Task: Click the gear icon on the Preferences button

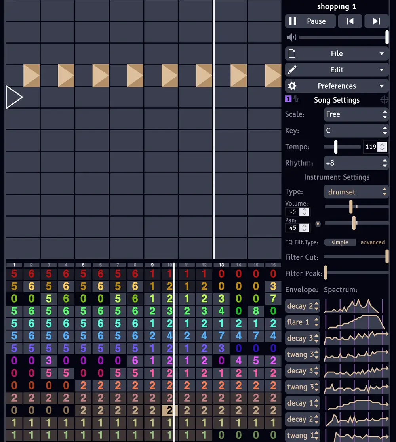Action: tap(293, 86)
